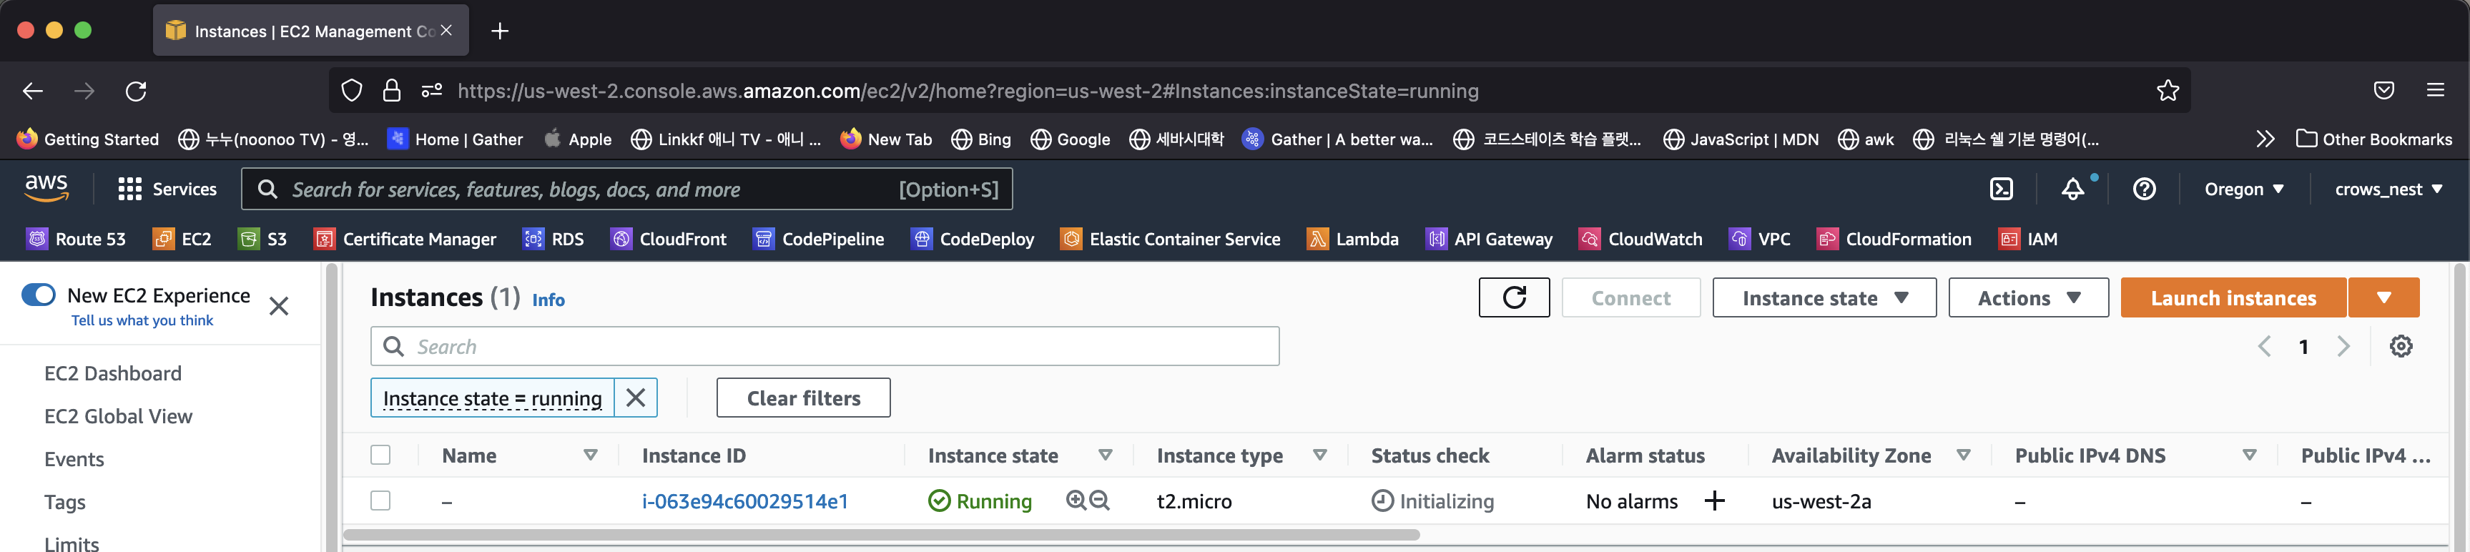Screen dimensions: 2470x552
Task: Open the Oregon region selector
Action: tap(2244, 189)
